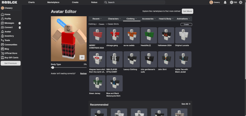Expand the Accessories dropdown tab
This screenshot has height=116, width=246.
coord(149,19)
